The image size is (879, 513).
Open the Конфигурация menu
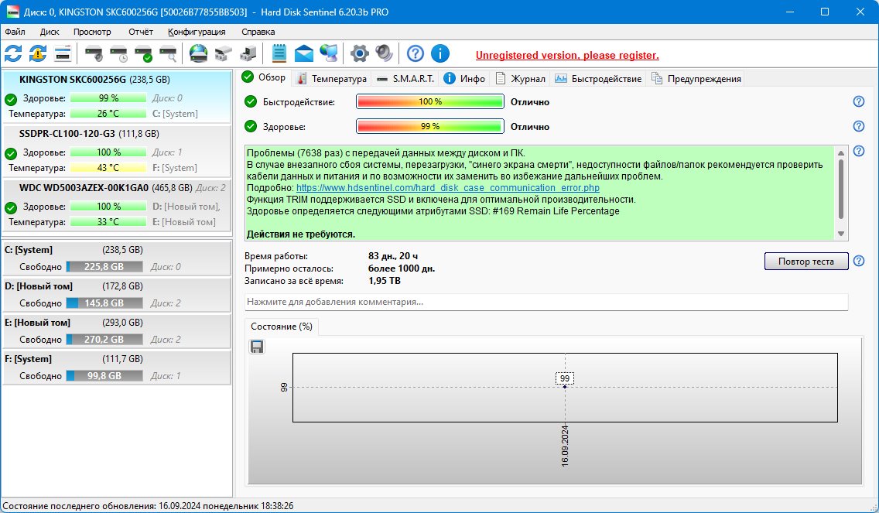coord(197,32)
